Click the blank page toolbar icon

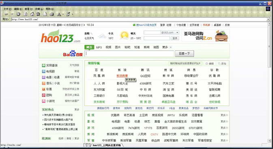click(45, 14)
